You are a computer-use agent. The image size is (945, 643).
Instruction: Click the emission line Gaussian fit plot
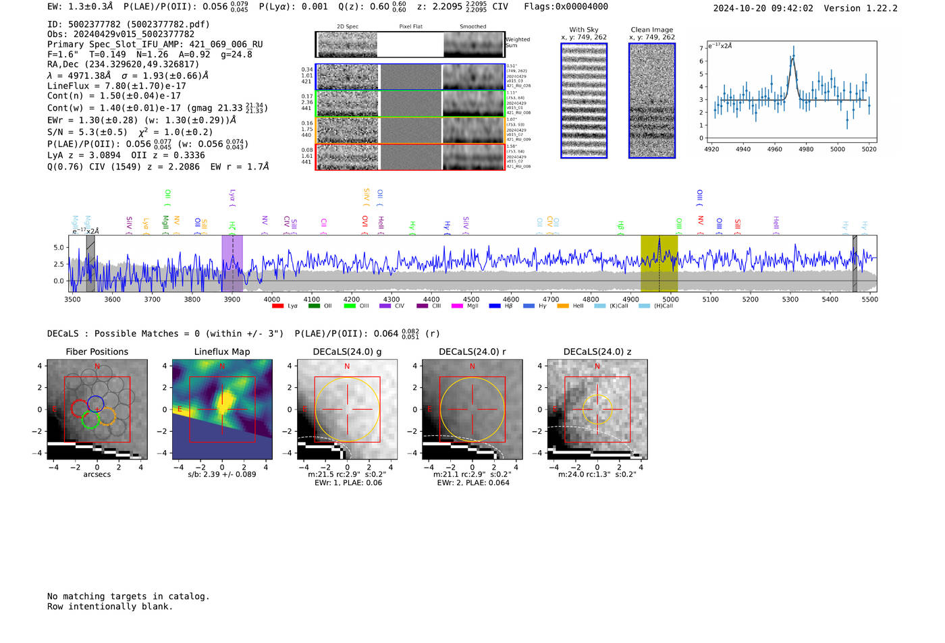point(791,92)
